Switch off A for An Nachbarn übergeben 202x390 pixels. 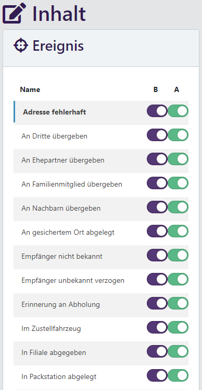(178, 207)
